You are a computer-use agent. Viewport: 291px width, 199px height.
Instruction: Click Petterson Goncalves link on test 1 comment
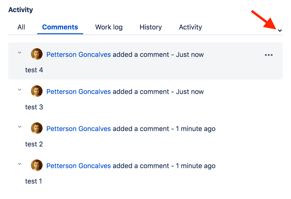click(78, 166)
